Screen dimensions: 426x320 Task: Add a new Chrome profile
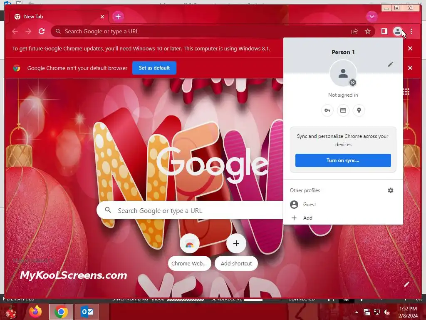[x=343, y=217]
